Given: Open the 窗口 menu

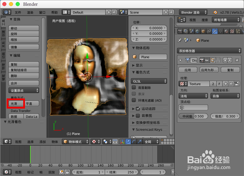Looking at the screenshot, I should point(42,12).
